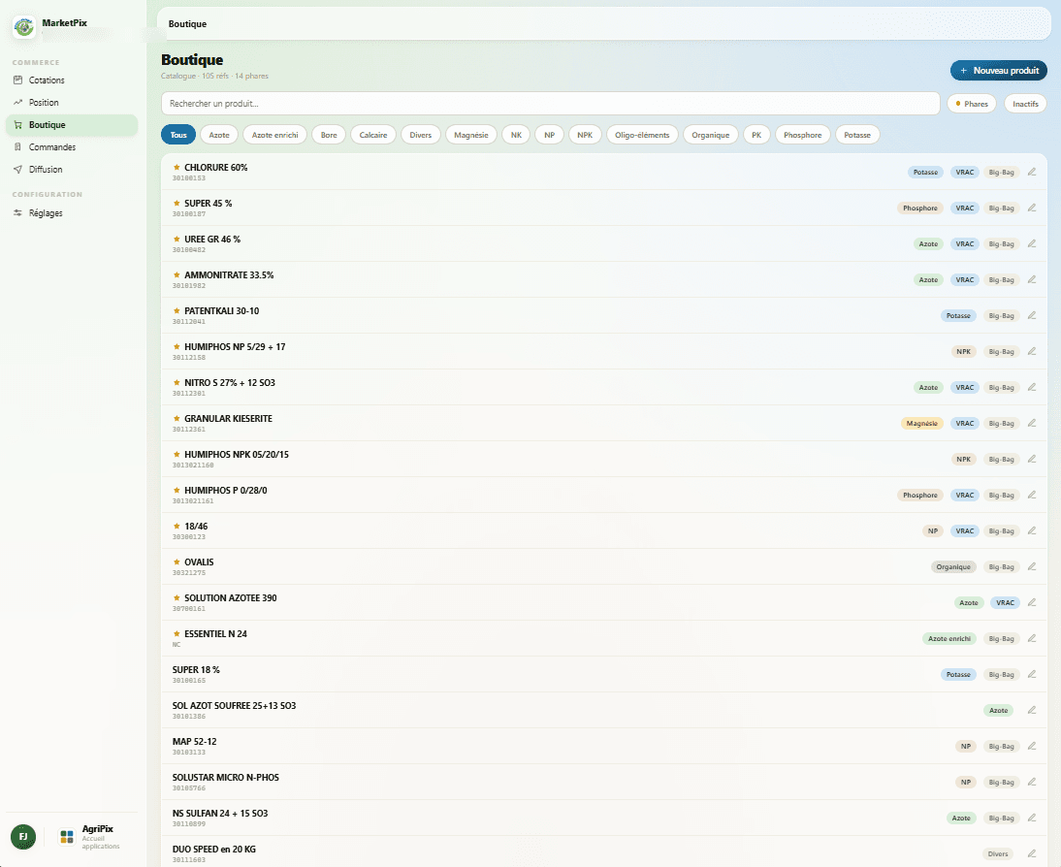1061x867 pixels.
Task: Click the edit pencil for SUPER 45 %
Action: pyautogui.click(x=1032, y=208)
